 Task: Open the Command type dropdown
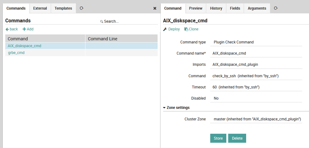point(256,42)
